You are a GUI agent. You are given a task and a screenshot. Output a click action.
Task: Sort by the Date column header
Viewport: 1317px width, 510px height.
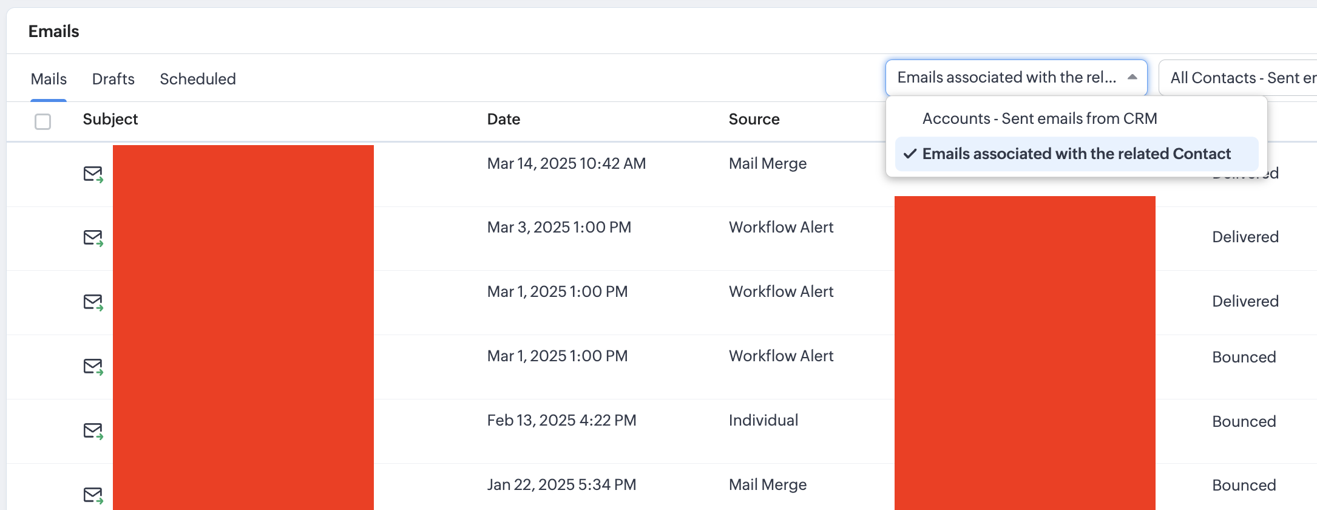(504, 119)
